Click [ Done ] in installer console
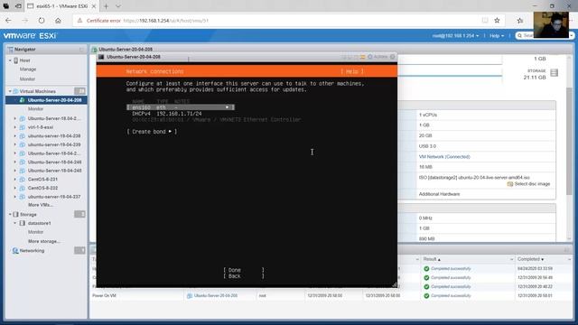This screenshot has width=578, height=325. (244, 270)
